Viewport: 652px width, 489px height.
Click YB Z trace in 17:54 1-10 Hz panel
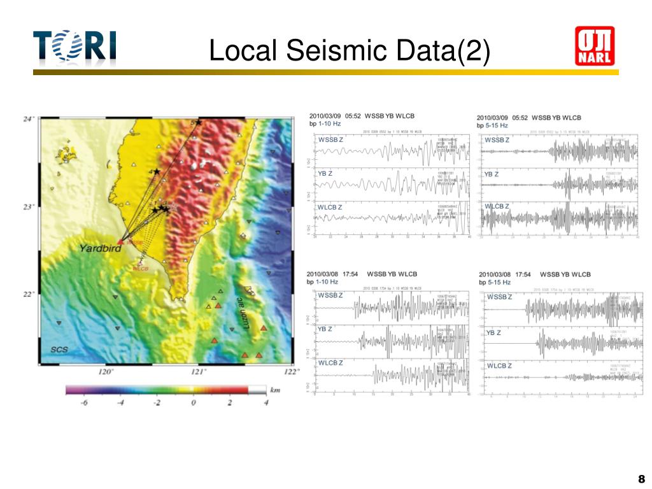392,341
